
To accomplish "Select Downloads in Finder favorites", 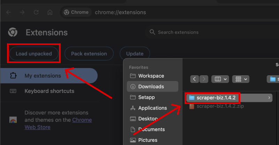I will 152,86.
